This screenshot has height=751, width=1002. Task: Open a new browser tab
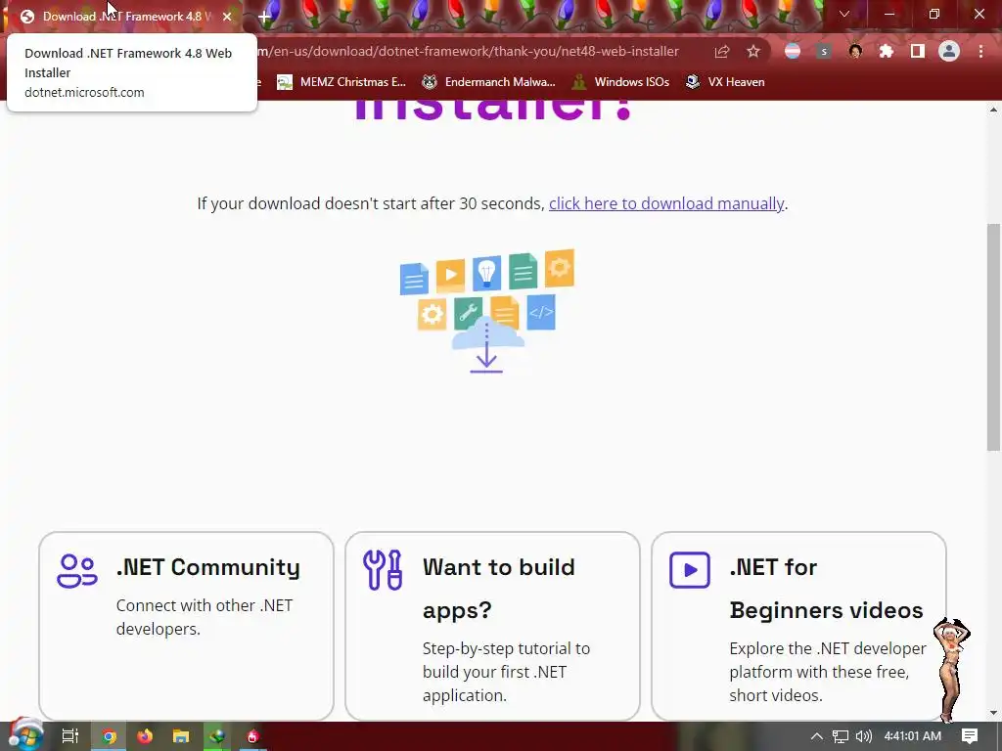click(264, 17)
